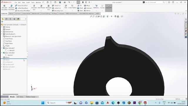Go to the Home icon in top toolbar
188x106 pixels.
tap(48, 2)
